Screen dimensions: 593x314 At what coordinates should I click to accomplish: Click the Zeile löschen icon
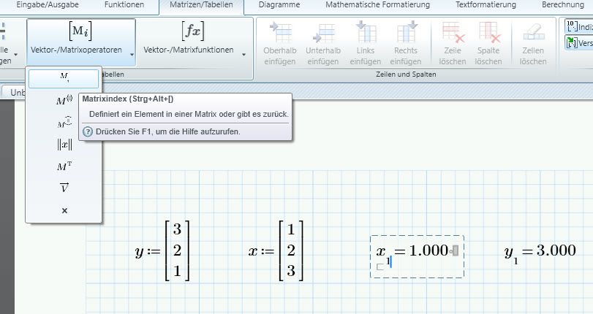453,33
